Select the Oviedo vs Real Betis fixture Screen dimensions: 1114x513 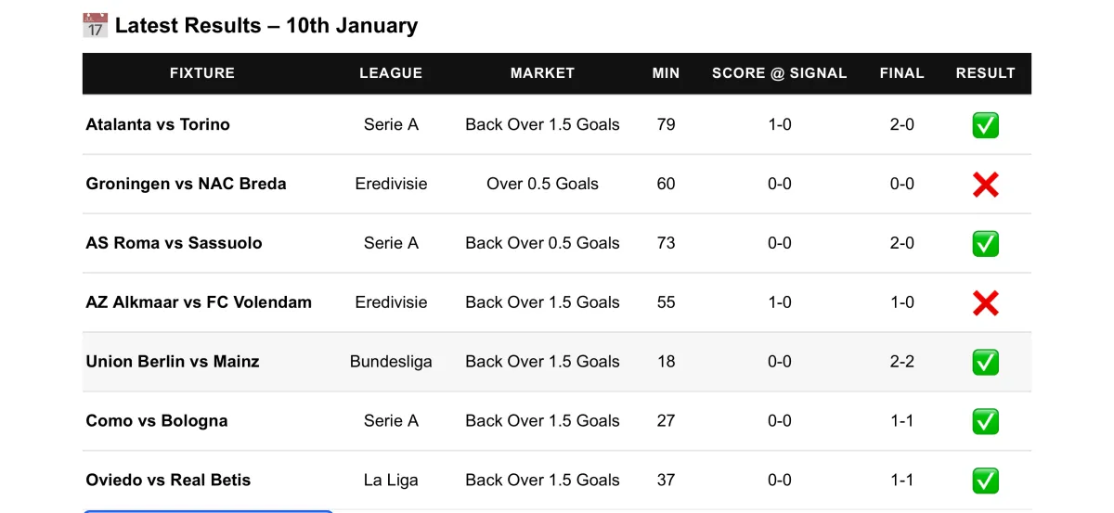coord(168,481)
